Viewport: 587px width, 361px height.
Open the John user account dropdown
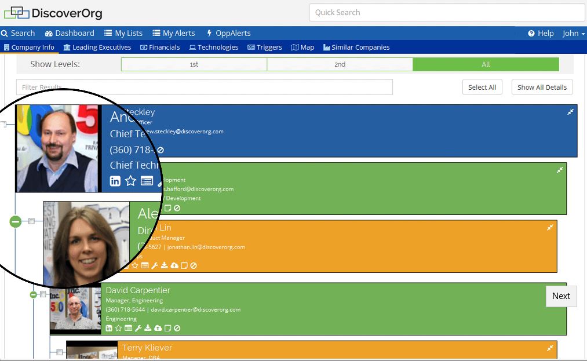[x=573, y=33]
